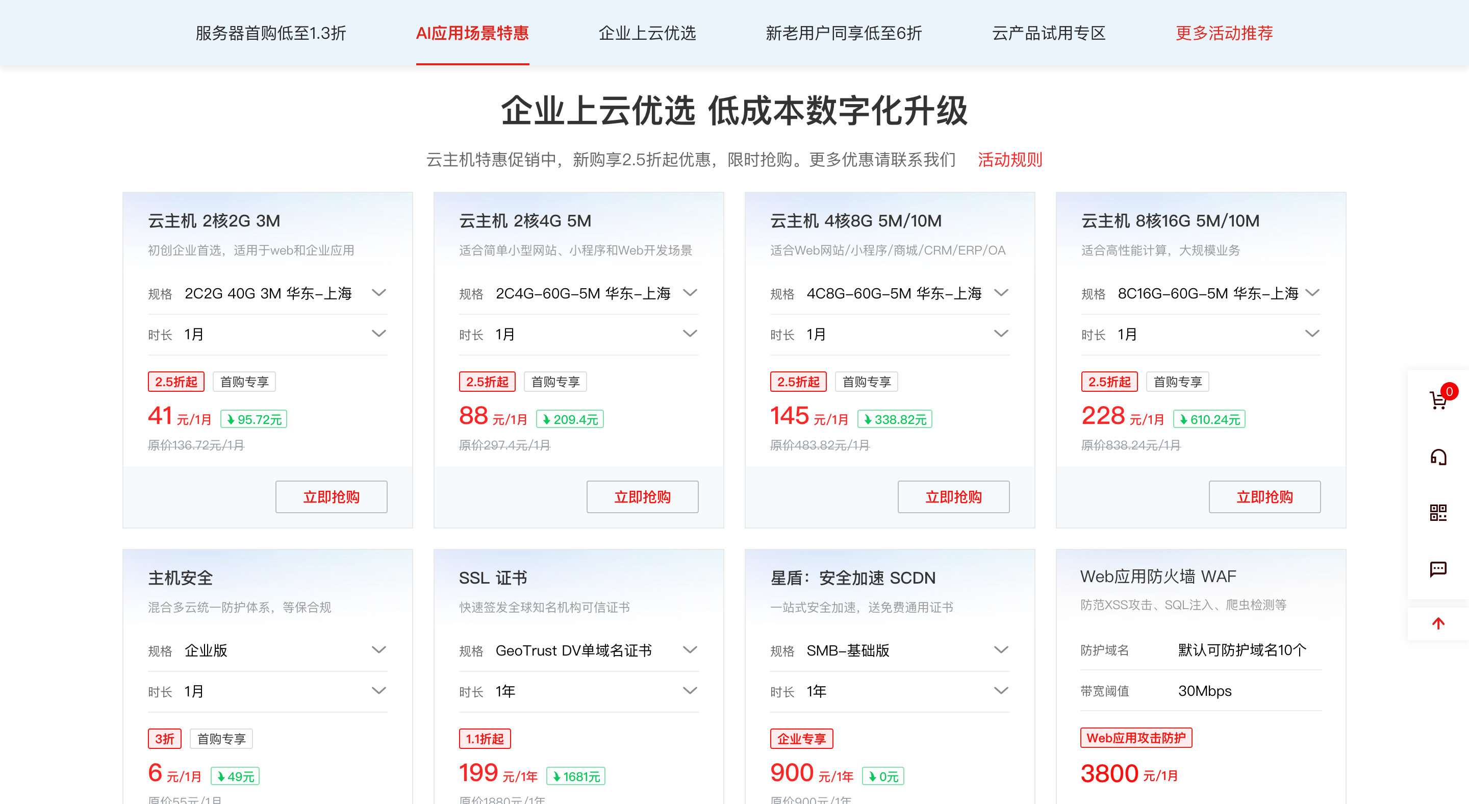
Task: Open 更多活动推荐 tab
Action: click(1224, 33)
